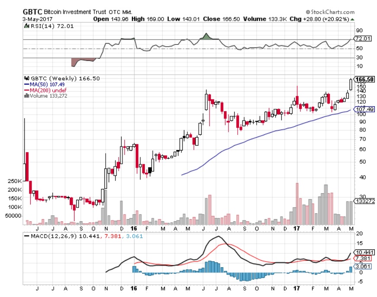Viewport: 377px width, 297px height.
Task: Click the 3-May-2017 date label
Action: click(x=38, y=19)
